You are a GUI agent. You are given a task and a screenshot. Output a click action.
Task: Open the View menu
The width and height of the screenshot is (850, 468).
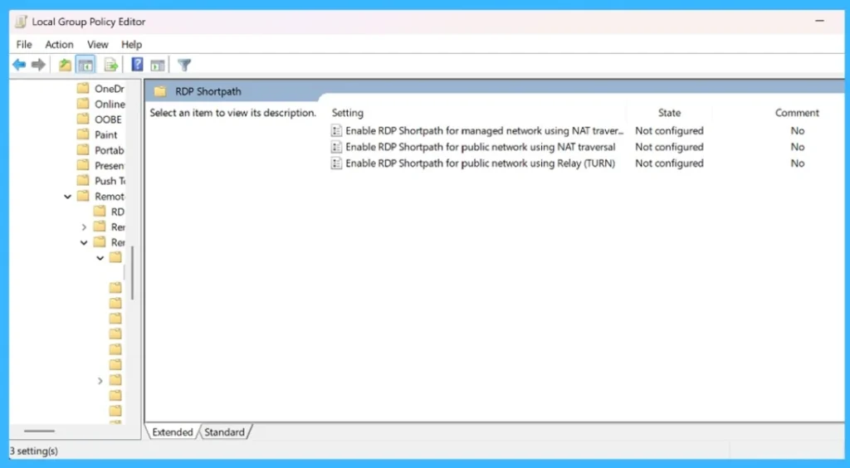[98, 45]
